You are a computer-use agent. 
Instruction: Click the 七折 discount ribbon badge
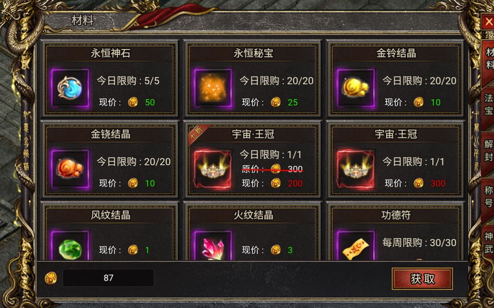pyautogui.click(x=197, y=134)
